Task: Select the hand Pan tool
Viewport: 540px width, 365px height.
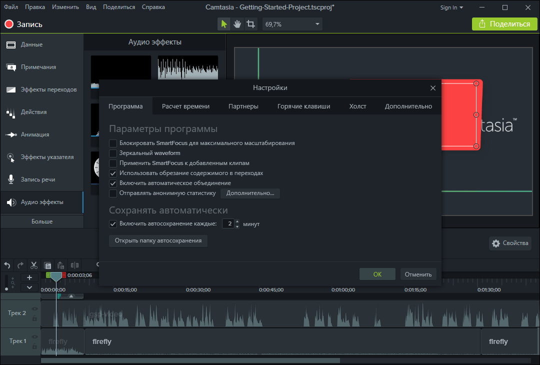Action: tap(237, 24)
